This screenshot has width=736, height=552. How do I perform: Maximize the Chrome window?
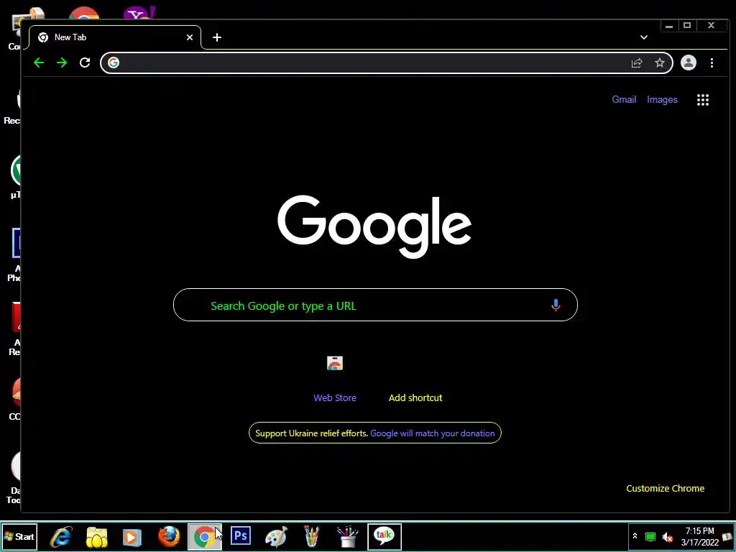pos(687,26)
